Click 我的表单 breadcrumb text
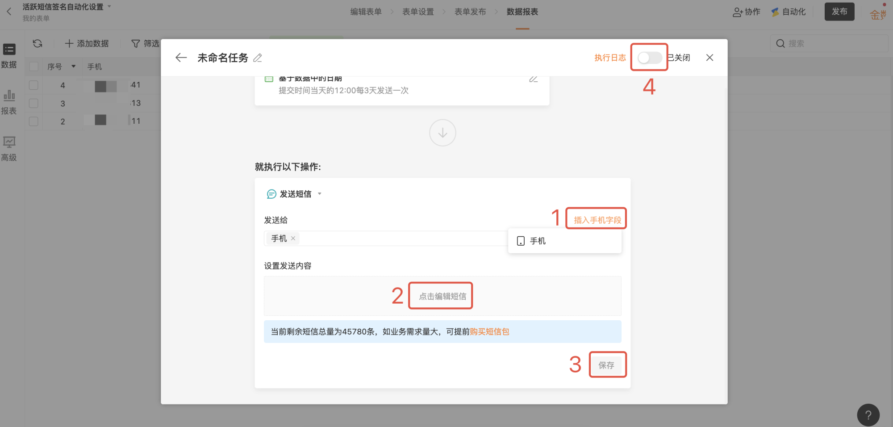The image size is (893, 427). [x=36, y=18]
